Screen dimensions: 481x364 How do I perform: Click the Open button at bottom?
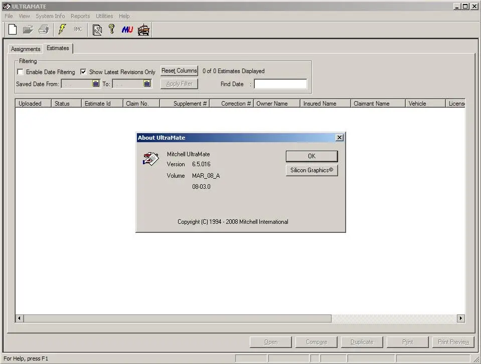coord(271,342)
